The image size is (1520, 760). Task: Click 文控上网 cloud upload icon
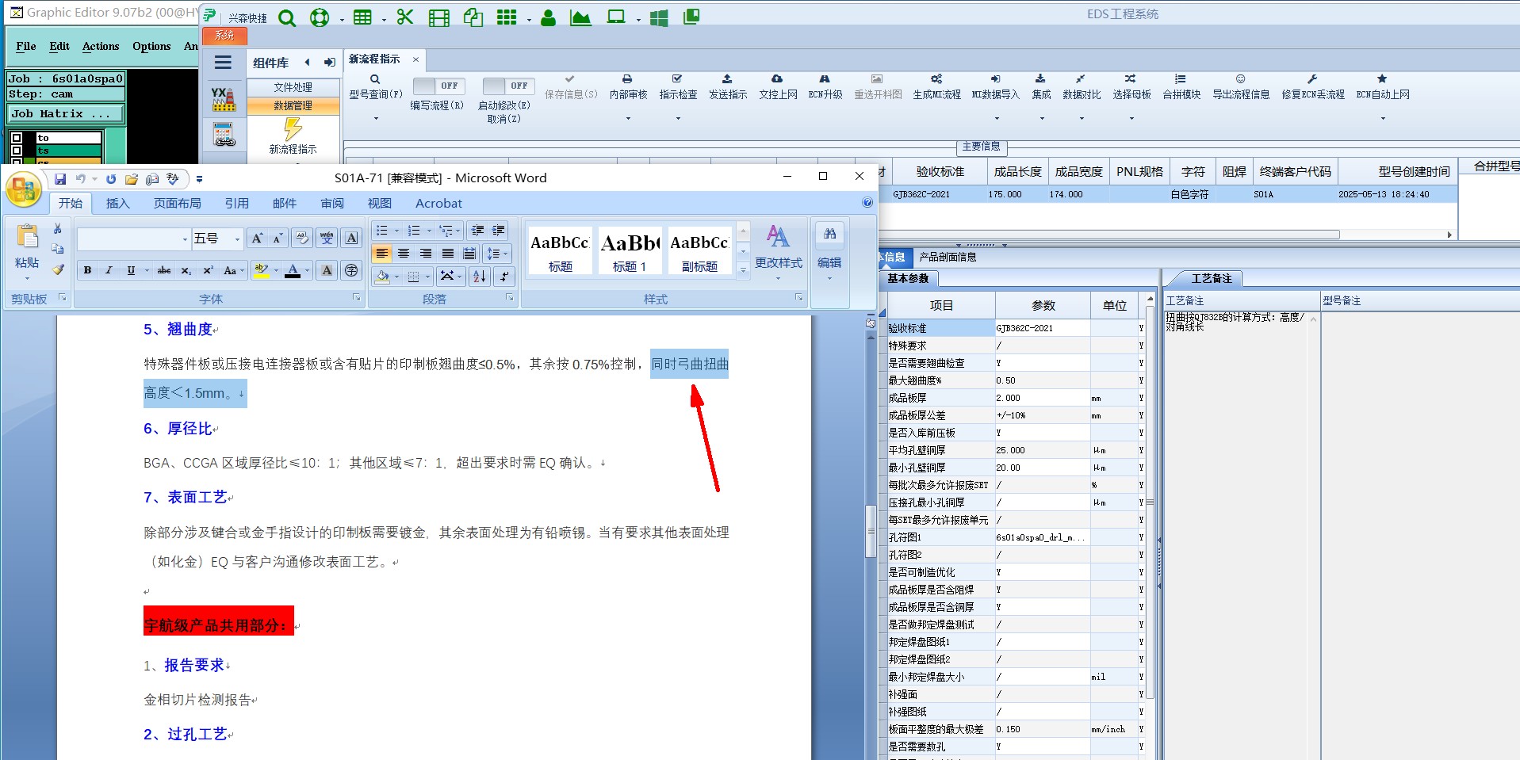(777, 79)
